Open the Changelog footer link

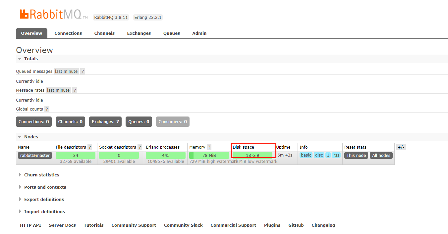(x=323, y=225)
